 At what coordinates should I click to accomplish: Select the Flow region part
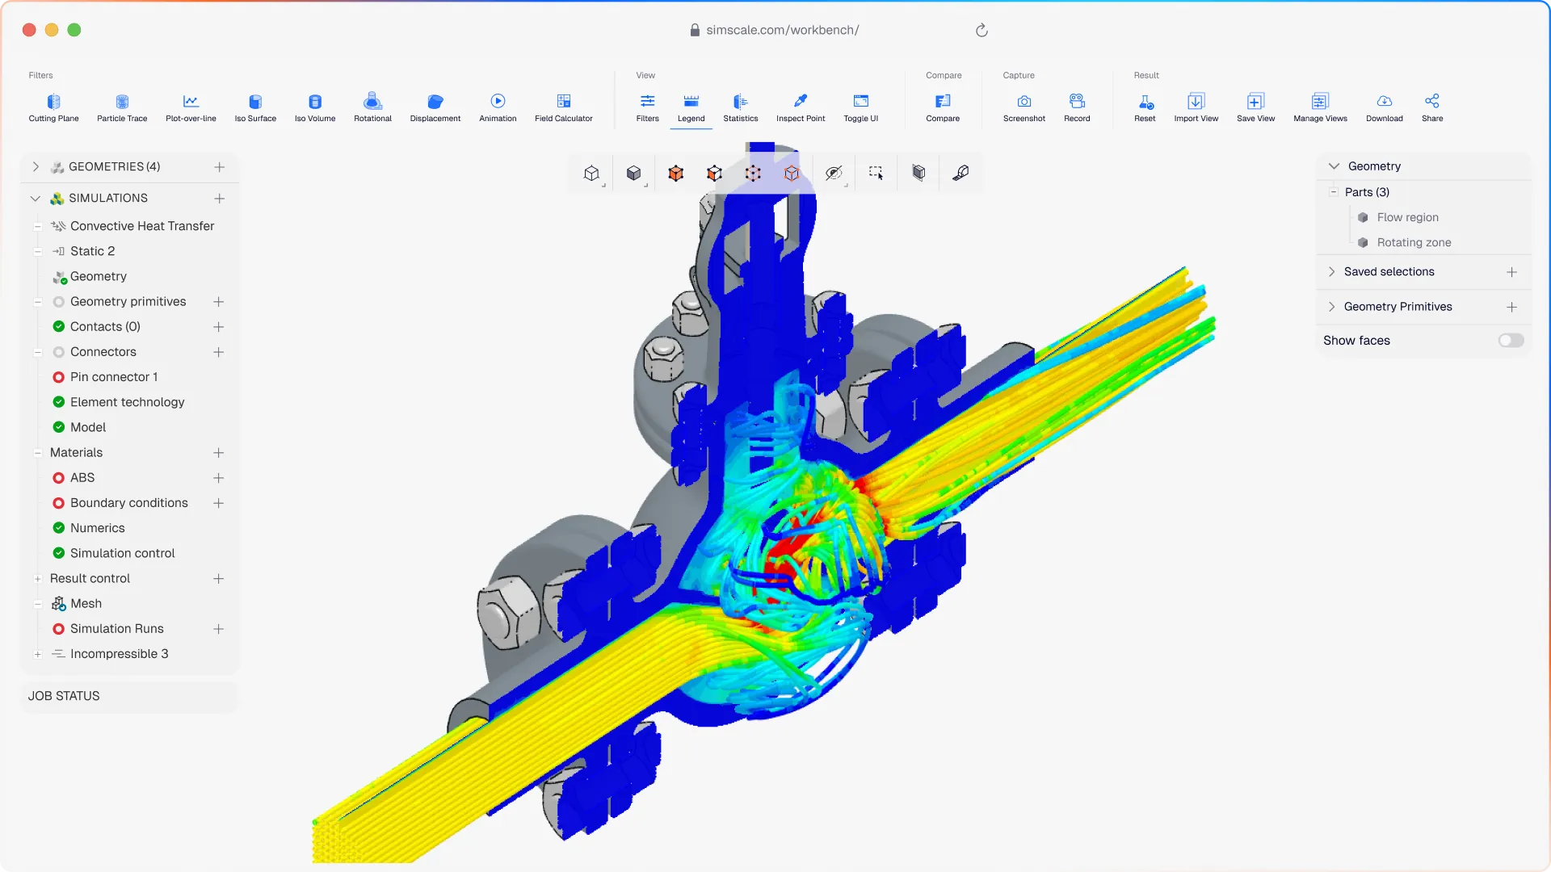click(x=1407, y=217)
